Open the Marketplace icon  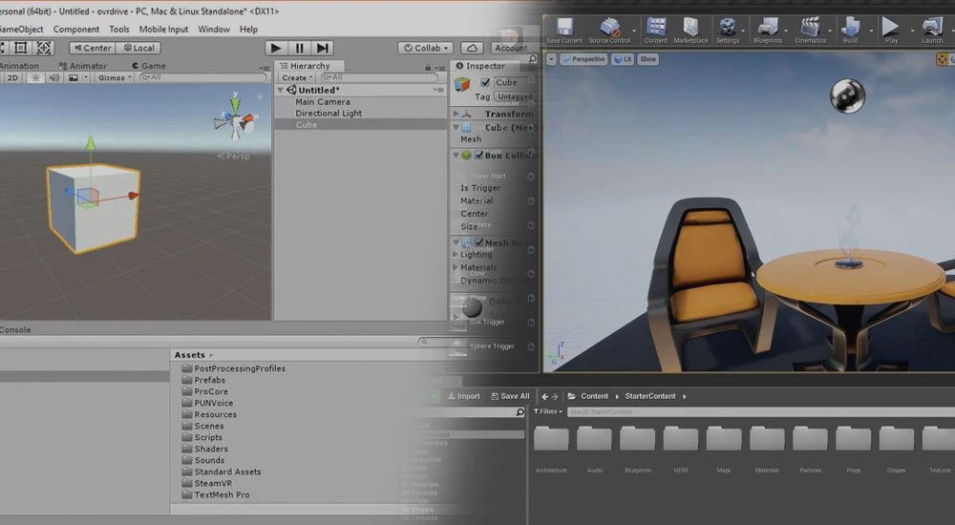tap(690, 31)
